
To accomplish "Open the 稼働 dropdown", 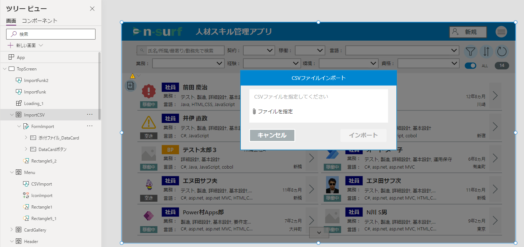I will [310, 51].
